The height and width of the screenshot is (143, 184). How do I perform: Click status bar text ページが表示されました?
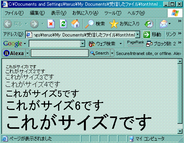point(30,139)
